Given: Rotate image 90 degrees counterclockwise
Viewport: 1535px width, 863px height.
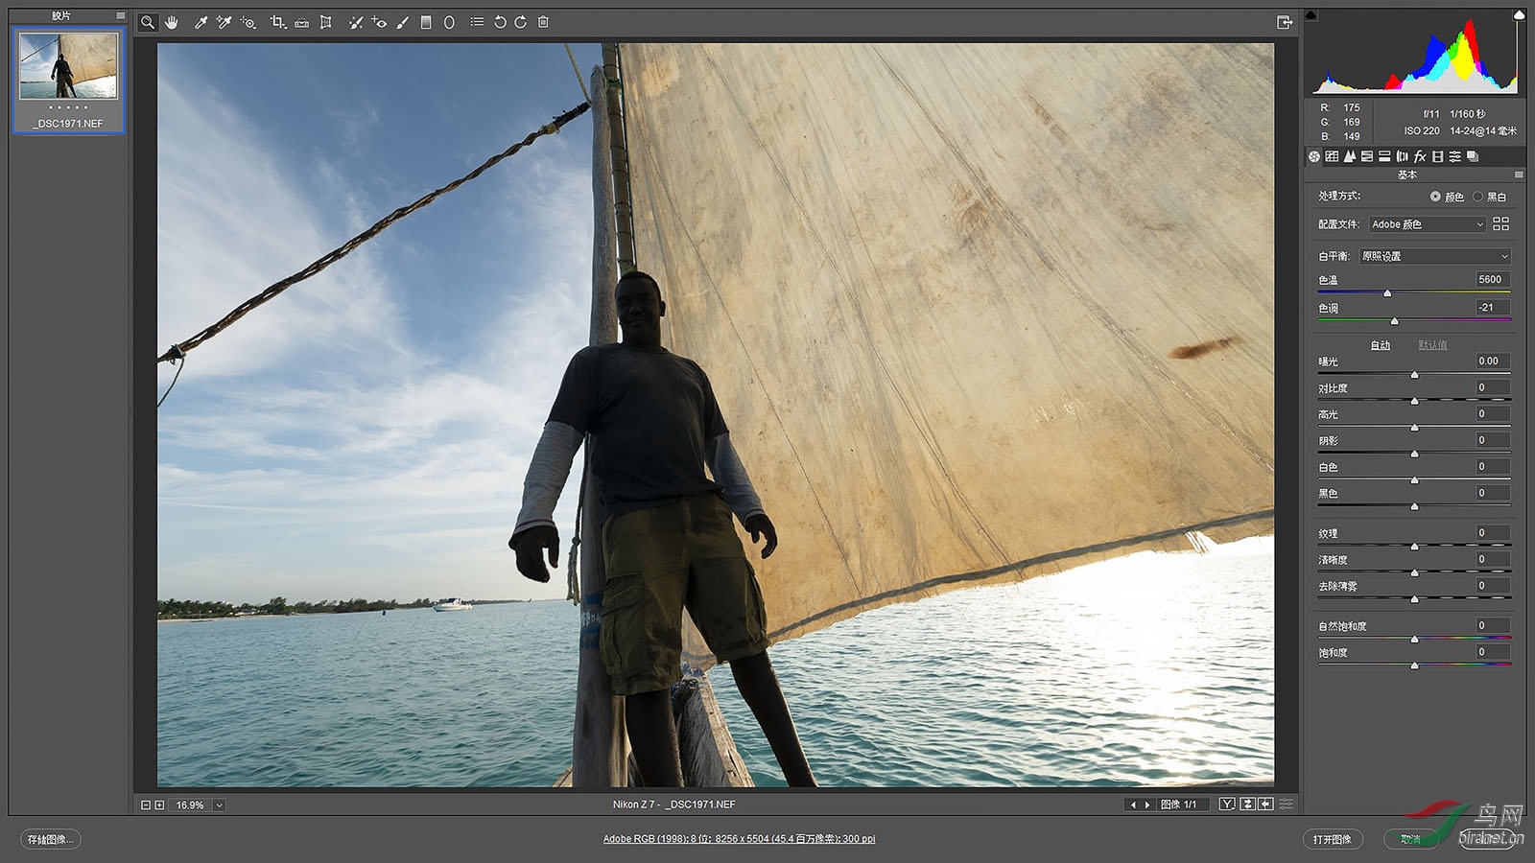Looking at the screenshot, I should click(x=499, y=22).
